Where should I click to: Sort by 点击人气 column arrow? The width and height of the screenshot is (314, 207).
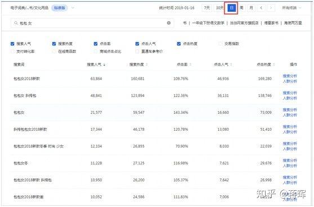pyautogui.click(x=231, y=65)
